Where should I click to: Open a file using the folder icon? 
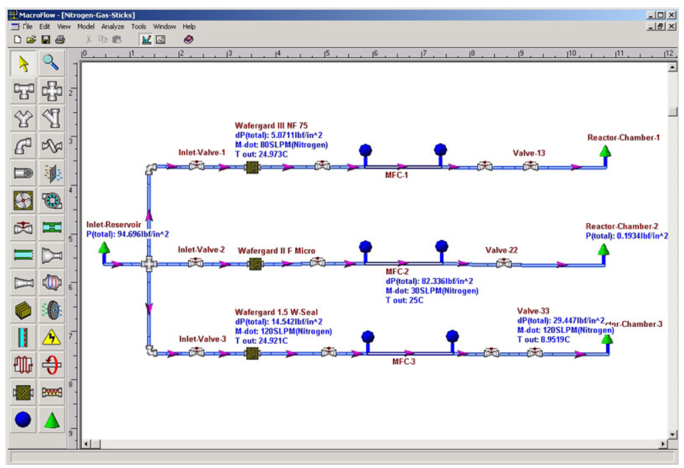(x=31, y=40)
